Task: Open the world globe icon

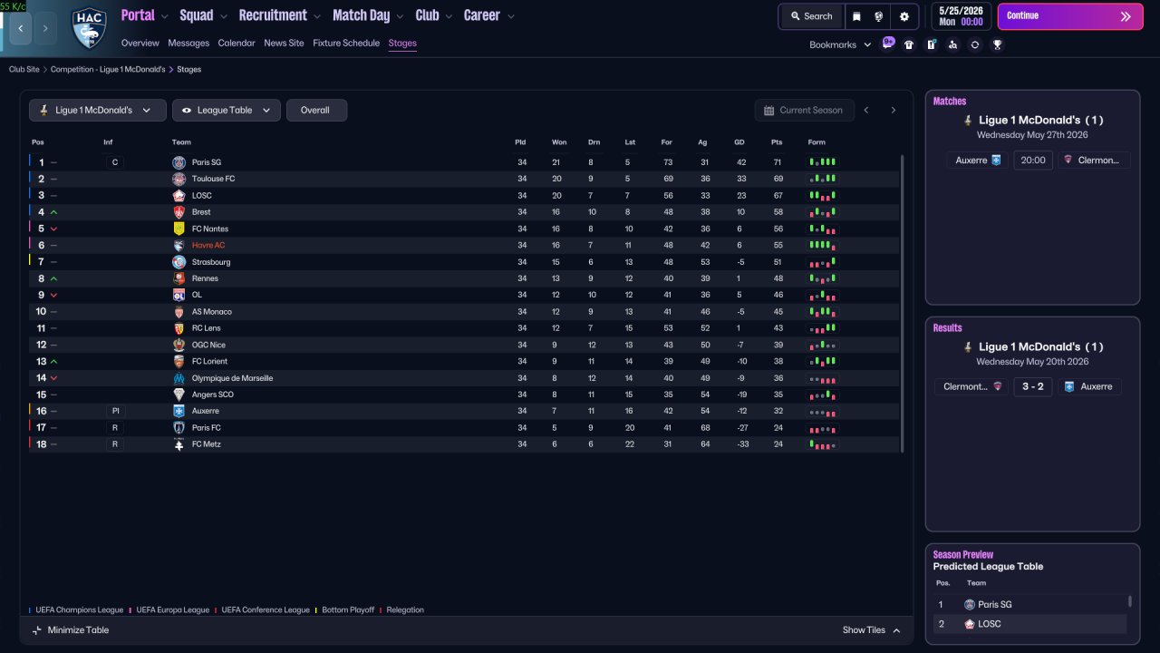Action: click(878, 16)
